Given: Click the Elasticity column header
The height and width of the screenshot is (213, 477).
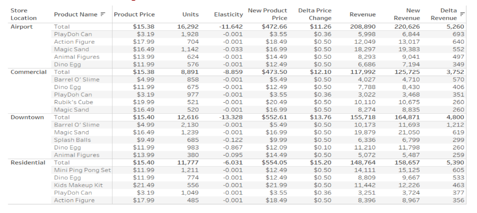Looking at the screenshot, I should [x=228, y=15].
